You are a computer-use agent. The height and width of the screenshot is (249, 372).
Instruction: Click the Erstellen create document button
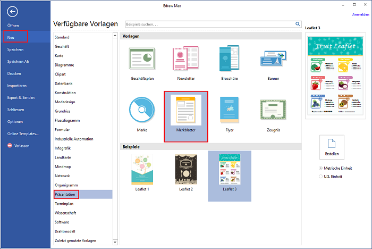coord(332,147)
